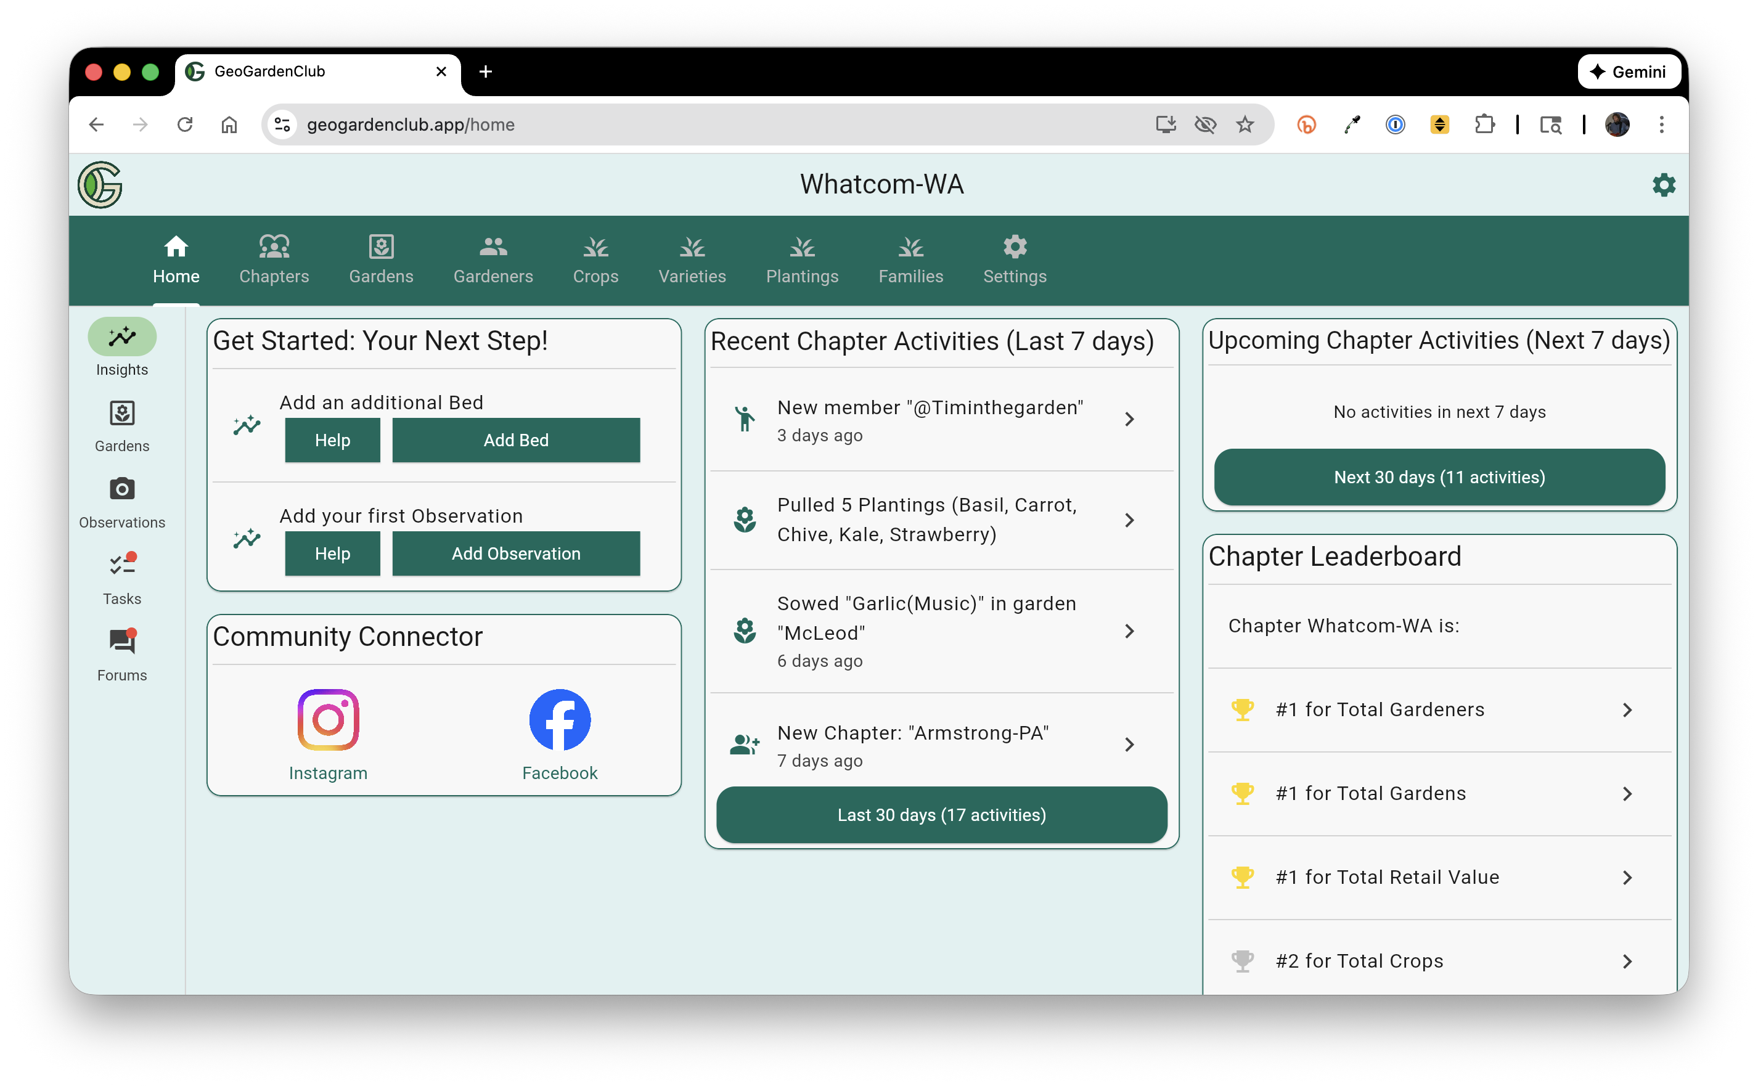Click the GeoGardenClub logo
Image resolution: width=1758 pixels, height=1086 pixels.
pos(100,186)
